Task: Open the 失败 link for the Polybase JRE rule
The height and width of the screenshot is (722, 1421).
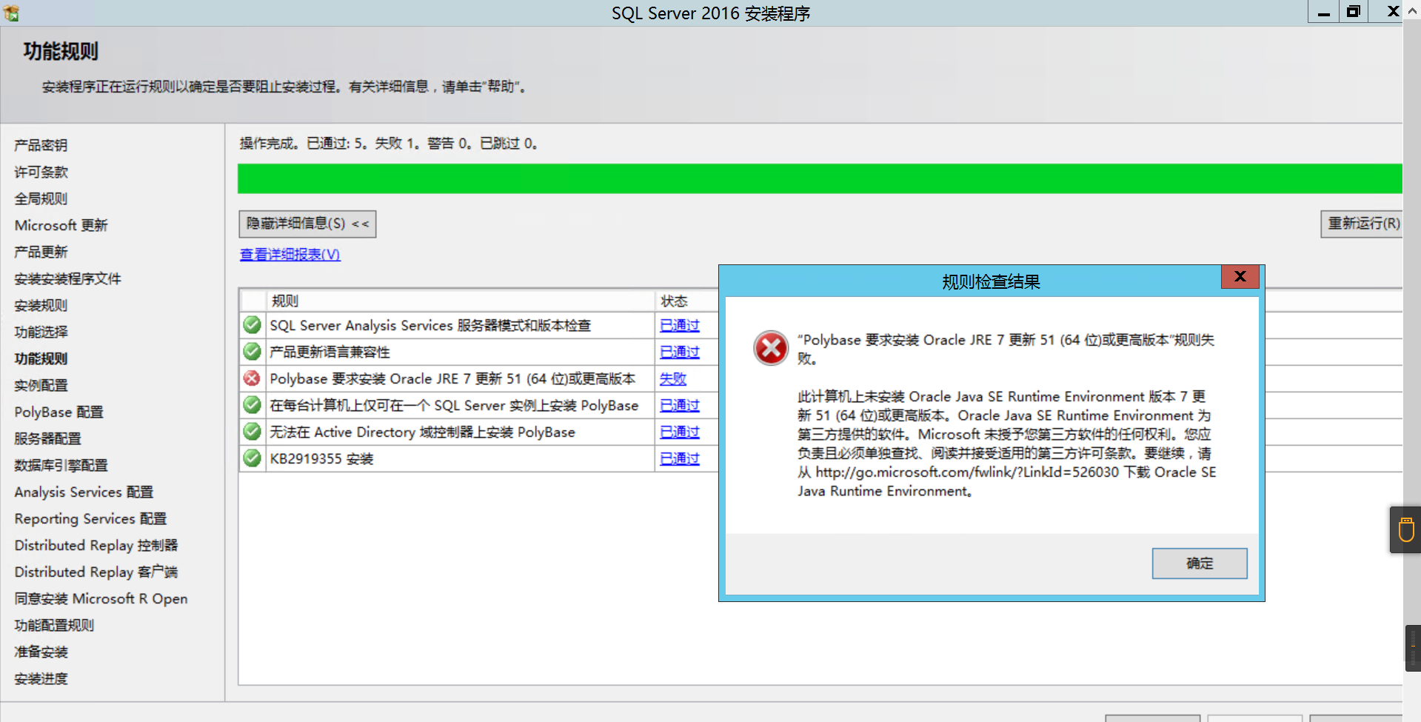Action: tap(673, 378)
